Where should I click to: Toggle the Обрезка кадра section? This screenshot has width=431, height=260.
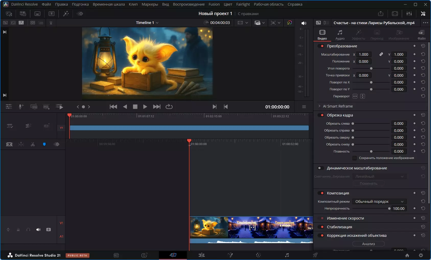coord(321,115)
